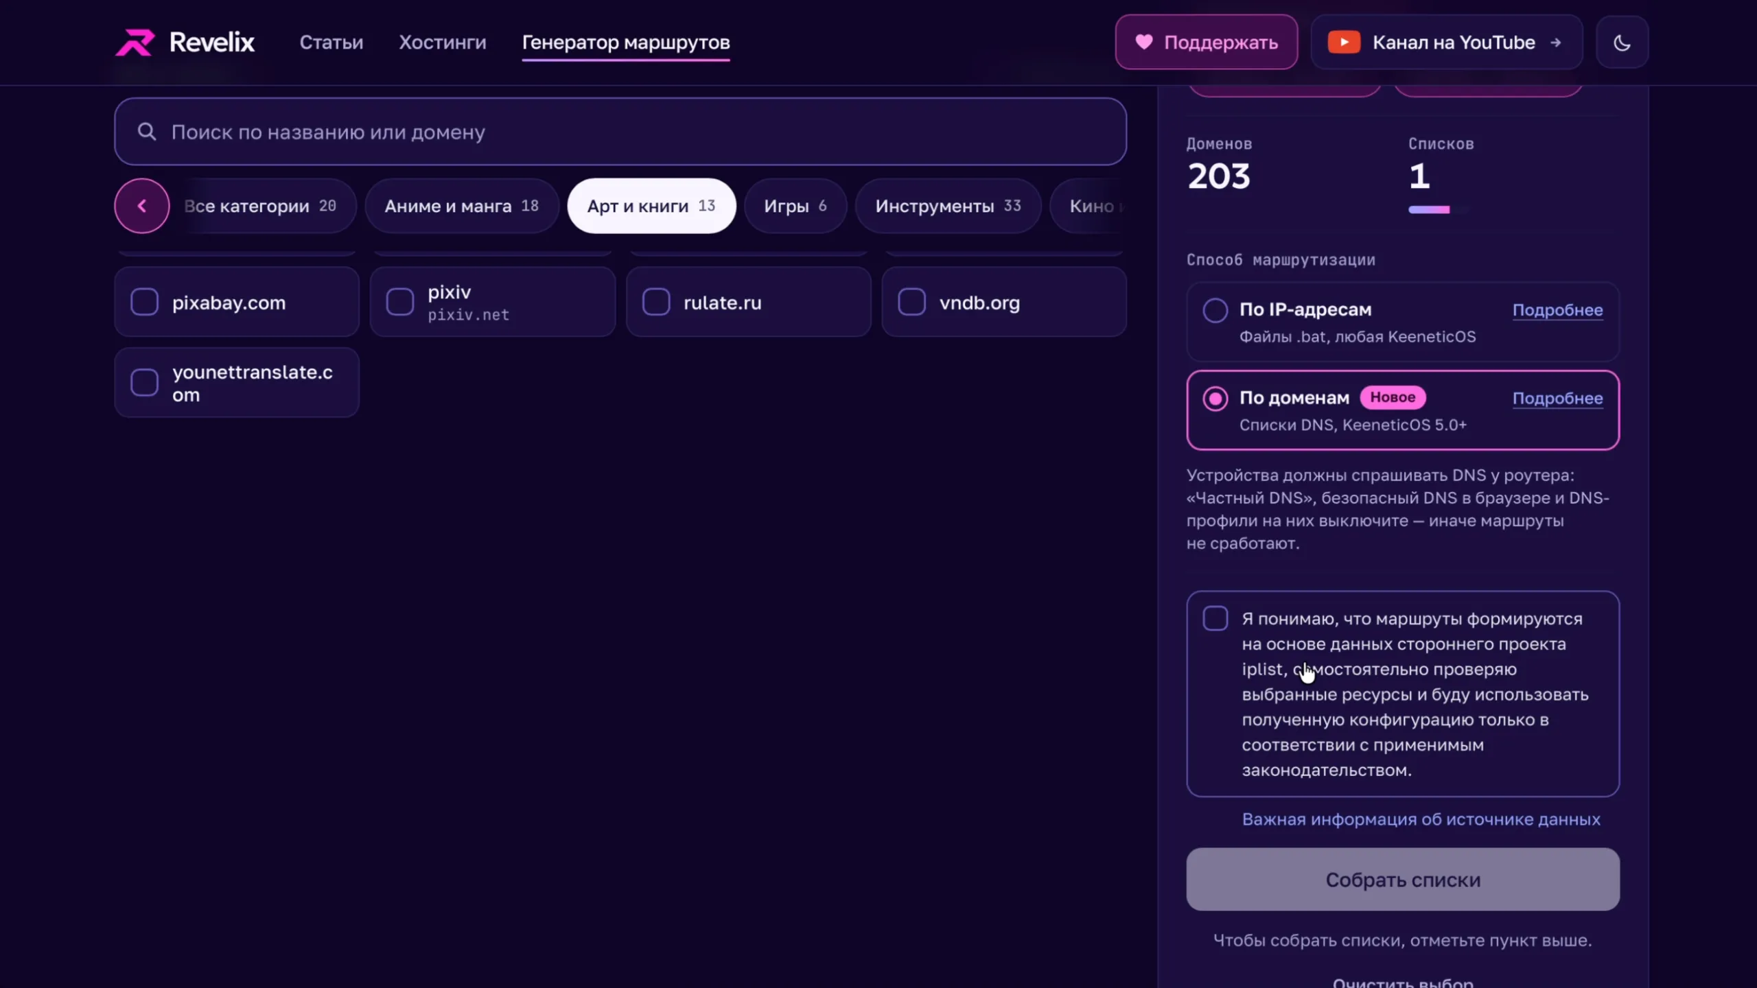Select routing by IP-адресам radio
Image resolution: width=1757 pixels, height=988 pixels.
click(1215, 310)
